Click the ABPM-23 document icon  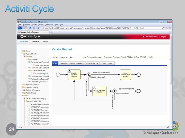click(x=29, y=112)
